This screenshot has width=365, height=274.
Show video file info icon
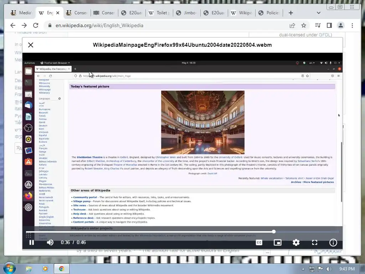pos(333,243)
